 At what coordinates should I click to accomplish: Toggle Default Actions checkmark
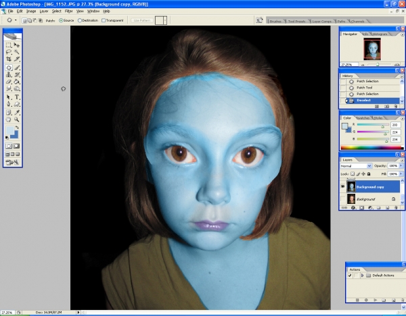[x=350, y=275]
